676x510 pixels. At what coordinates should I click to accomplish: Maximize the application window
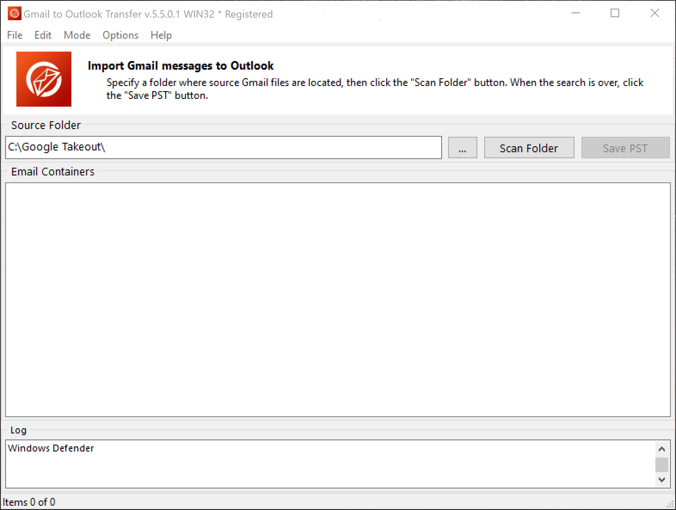coord(615,13)
